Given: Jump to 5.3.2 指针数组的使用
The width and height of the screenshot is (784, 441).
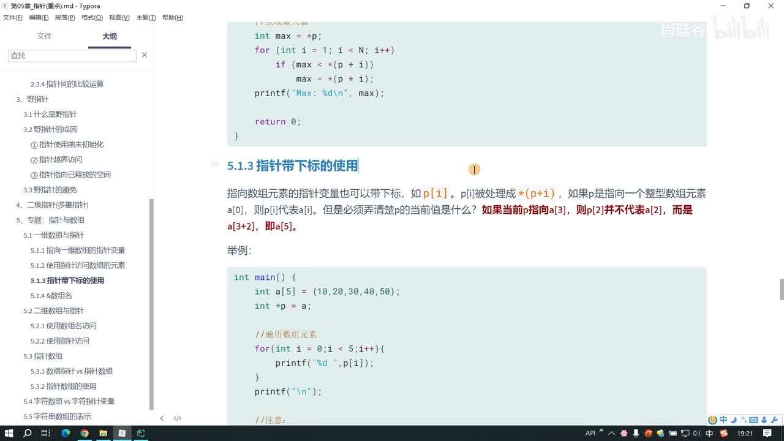Looking at the screenshot, I should [64, 386].
